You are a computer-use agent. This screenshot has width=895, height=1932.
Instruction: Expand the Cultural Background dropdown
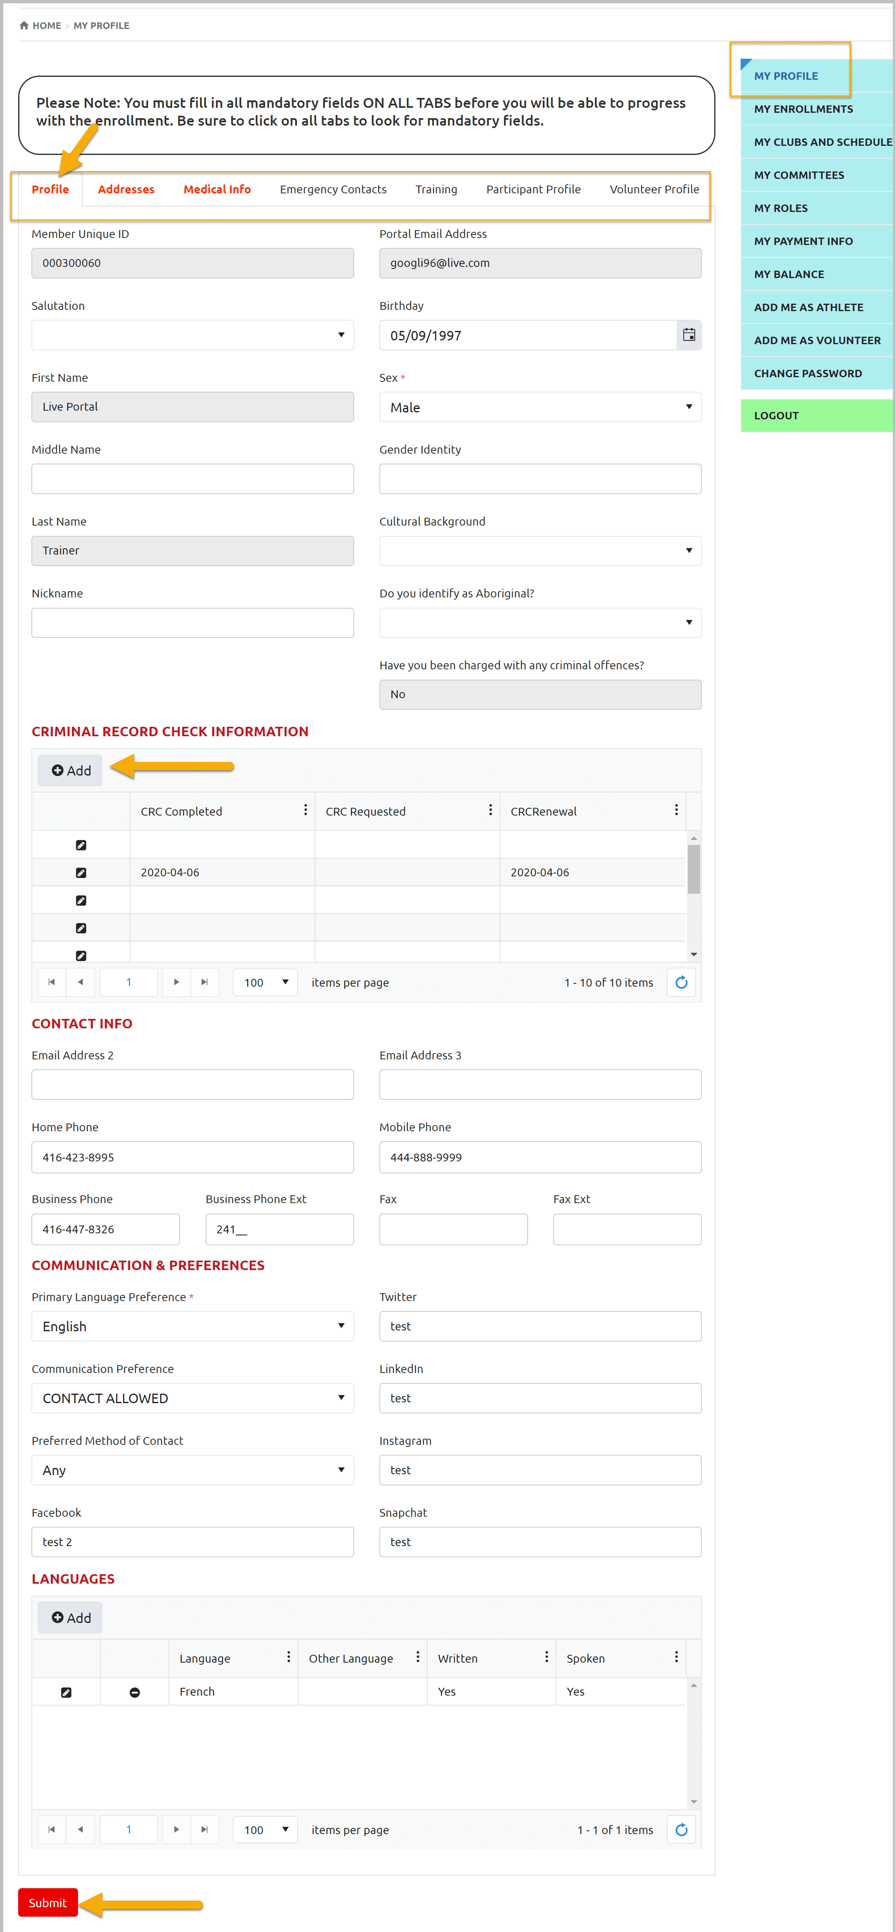(x=540, y=550)
